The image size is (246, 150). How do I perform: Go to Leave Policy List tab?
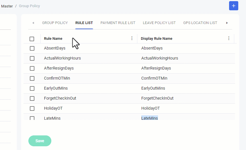point(159,23)
